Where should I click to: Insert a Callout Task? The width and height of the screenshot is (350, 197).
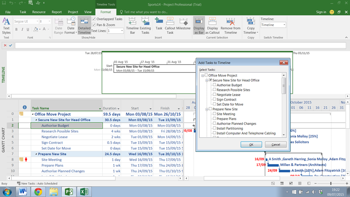tap(170, 26)
